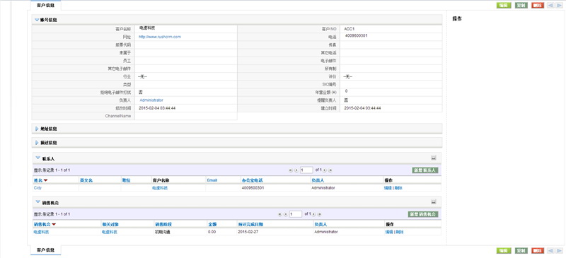Click the red 删除 button at page bottom
566x258 pixels.
pos(538,251)
